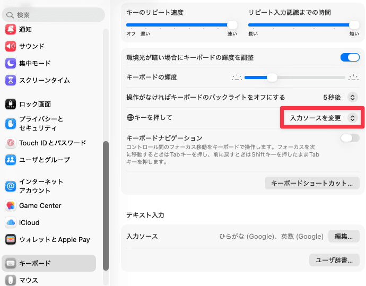Select the サウンド speaker icon
Image resolution: width=366 pixels, height=286 pixels.
11,46
